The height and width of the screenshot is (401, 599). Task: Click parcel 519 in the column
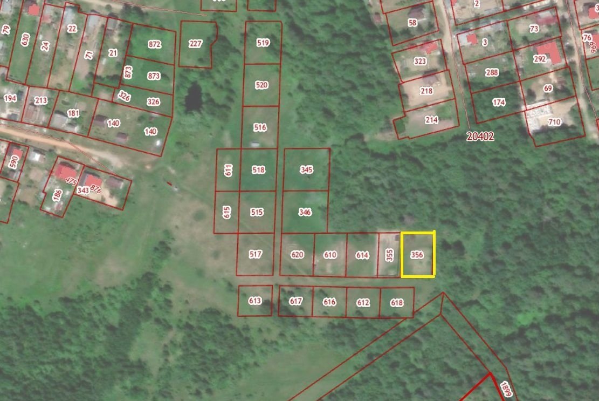point(263,43)
